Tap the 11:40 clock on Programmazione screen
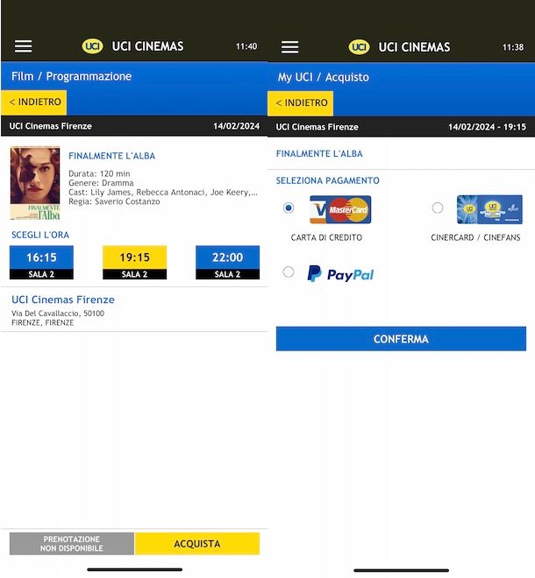Viewport: 535px width, 578px height. (246, 46)
